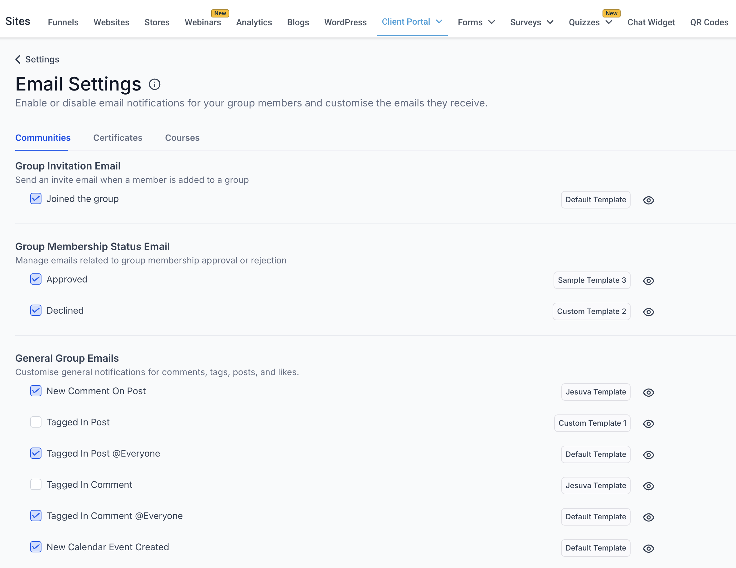Preview the Approved email template

pos(648,281)
